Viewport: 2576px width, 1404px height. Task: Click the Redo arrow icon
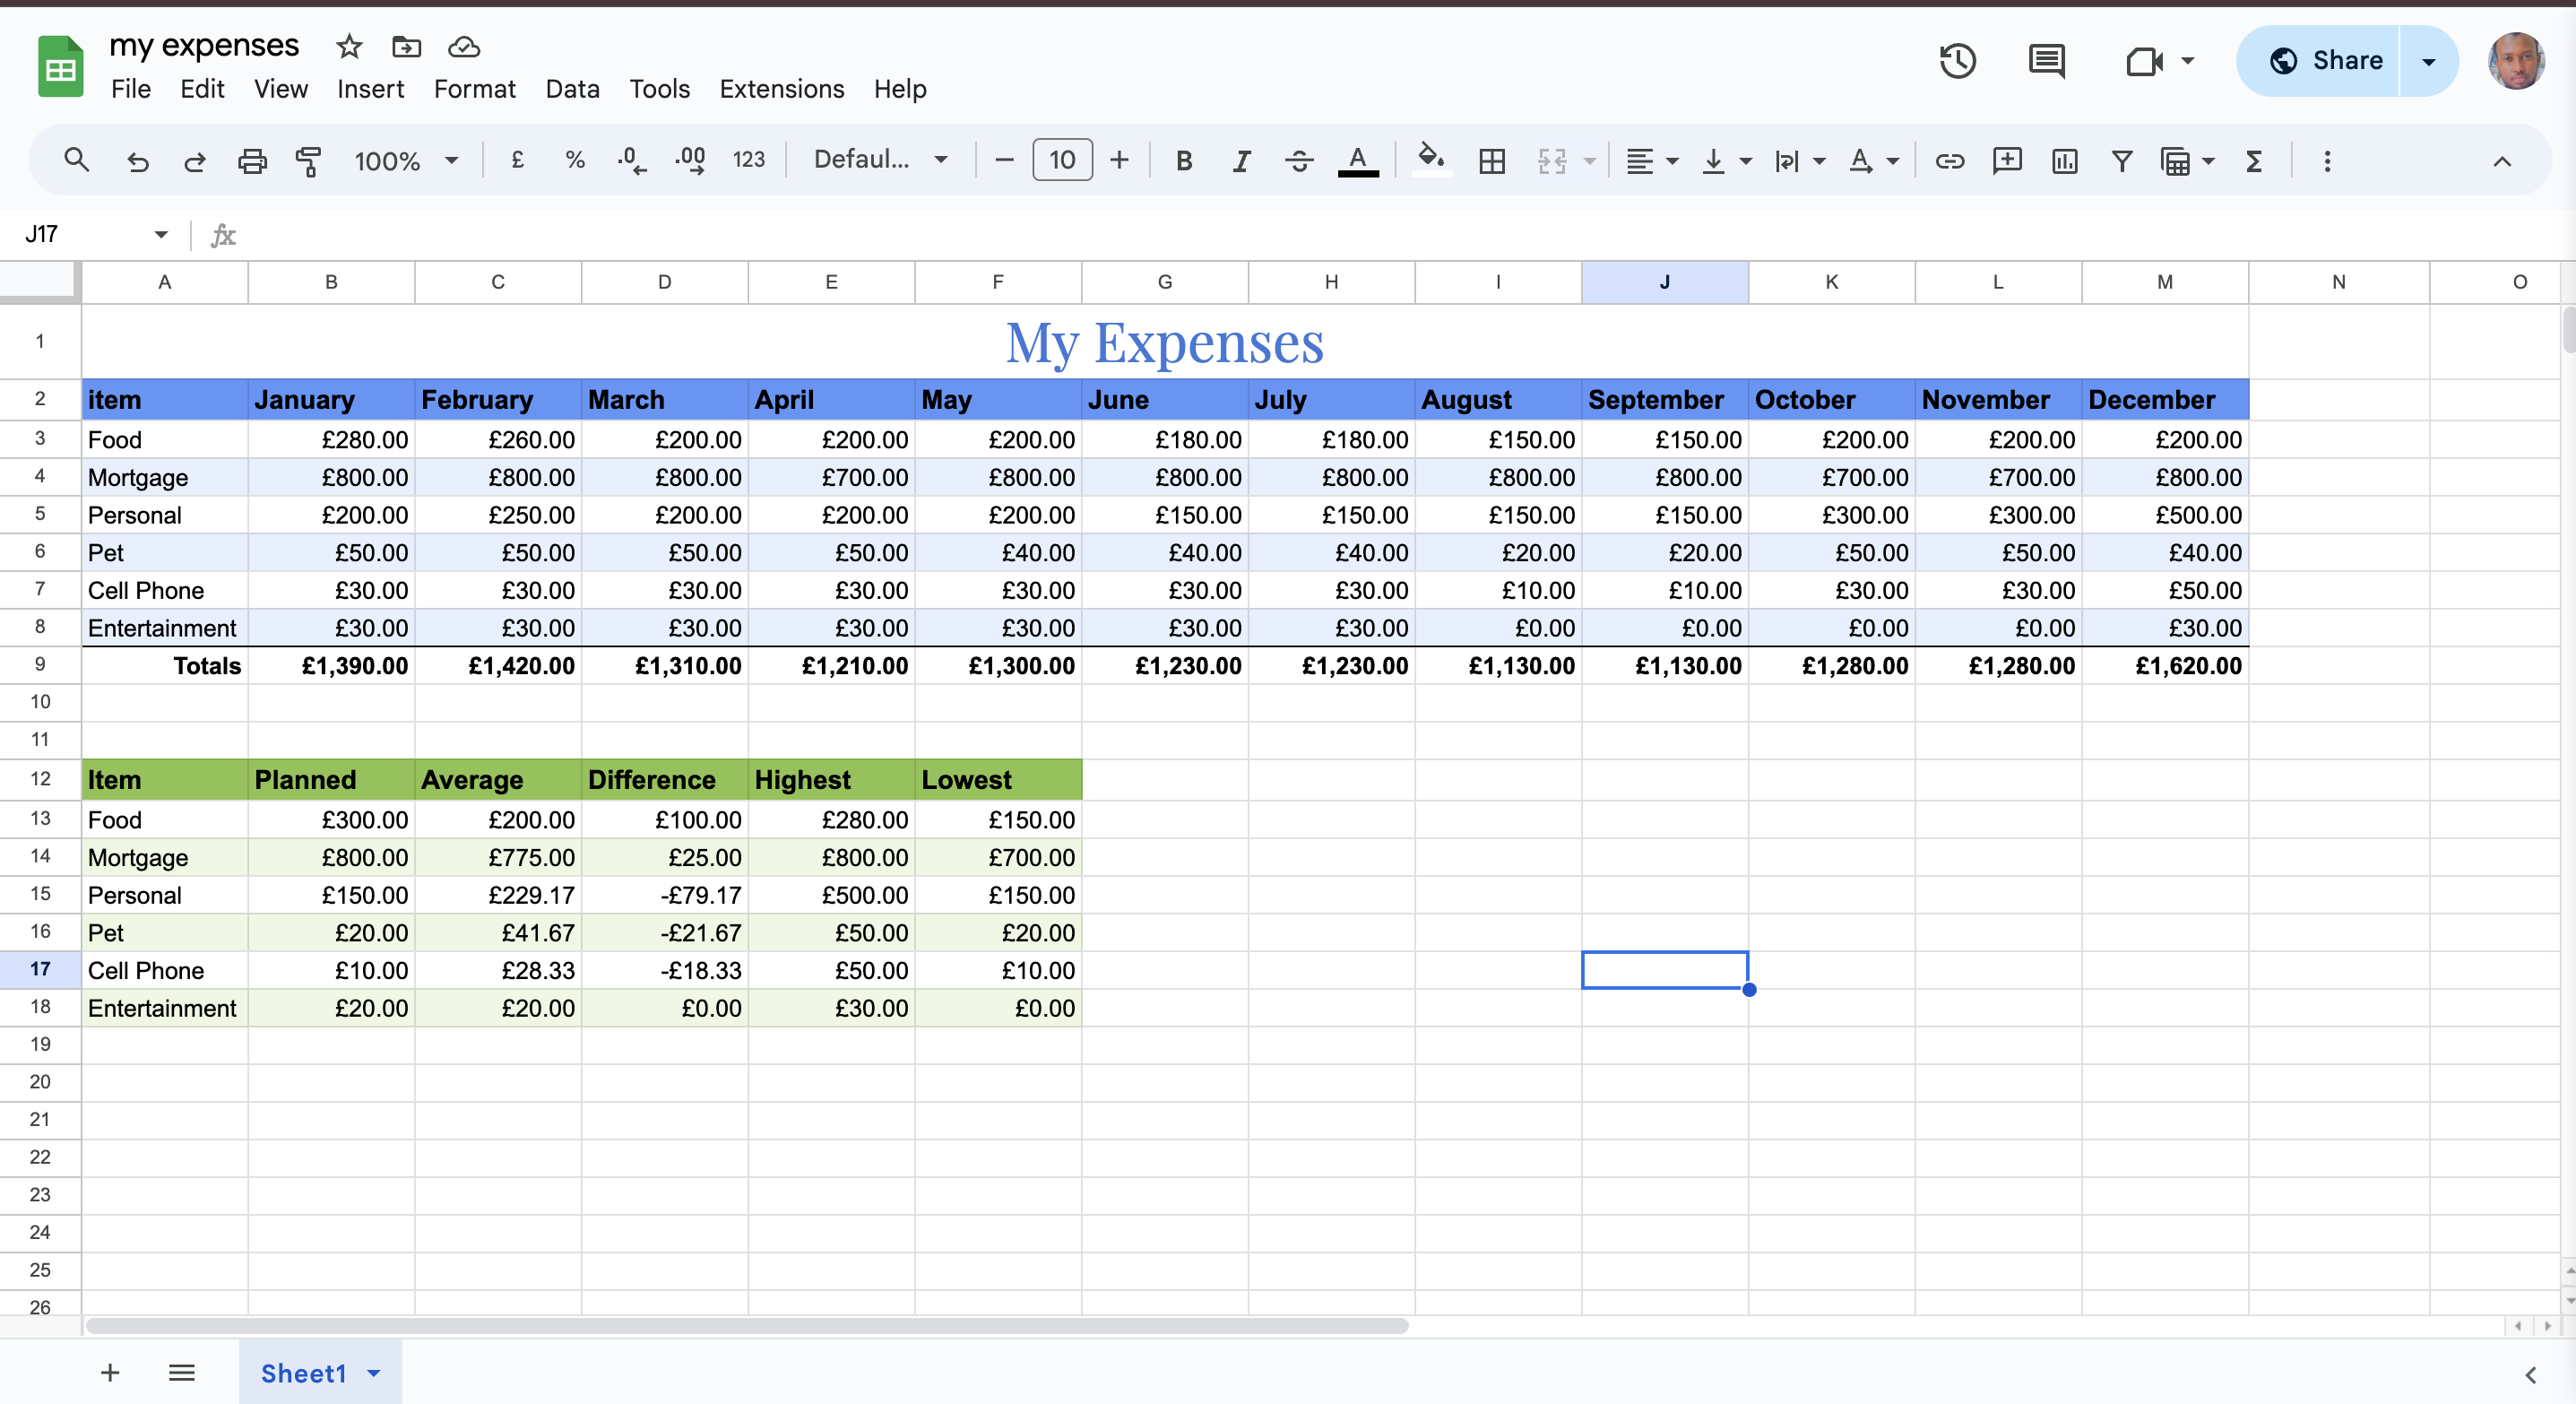195,161
